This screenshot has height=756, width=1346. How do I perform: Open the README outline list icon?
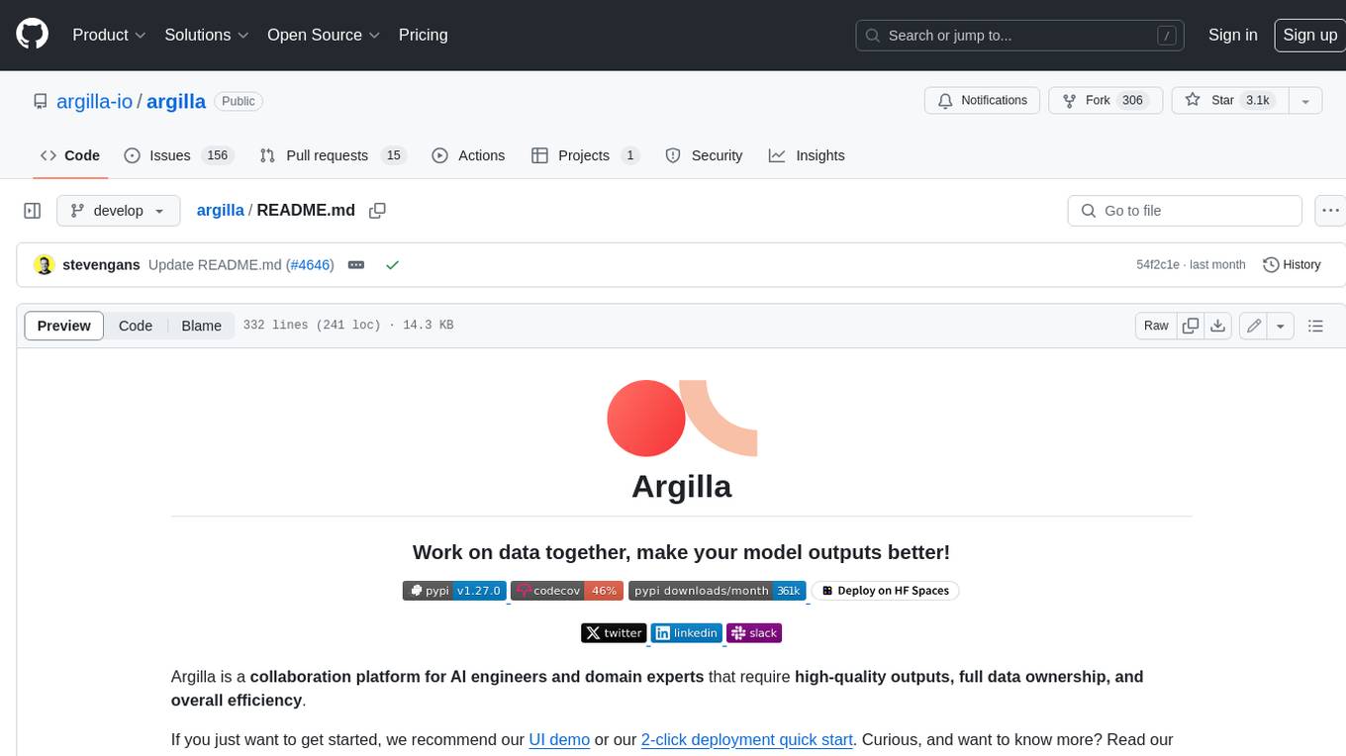pyautogui.click(x=1315, y=326)
